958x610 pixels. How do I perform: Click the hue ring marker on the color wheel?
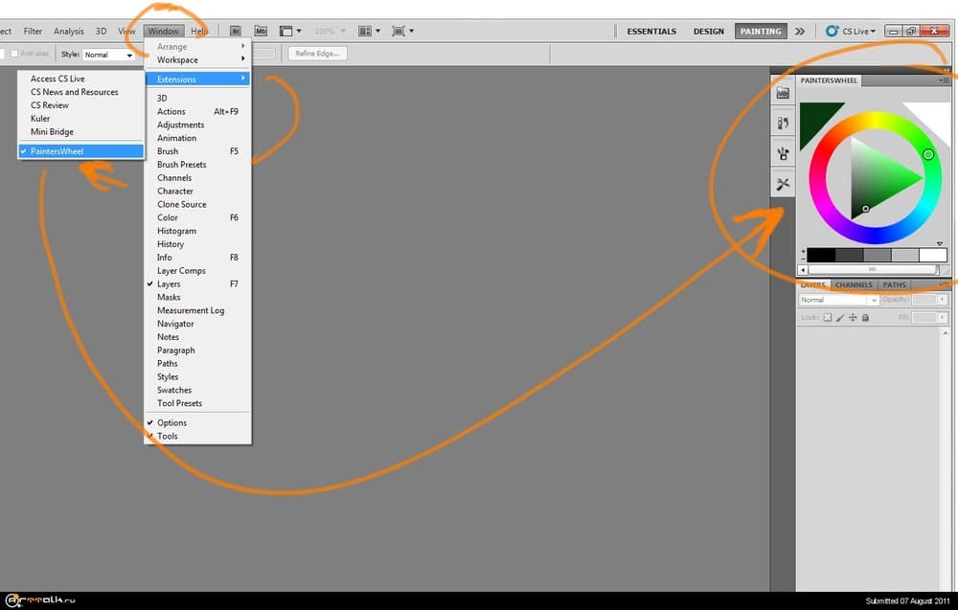[x=928, y=154]
